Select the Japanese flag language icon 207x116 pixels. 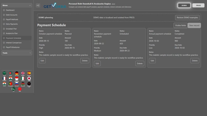(29, 79)
